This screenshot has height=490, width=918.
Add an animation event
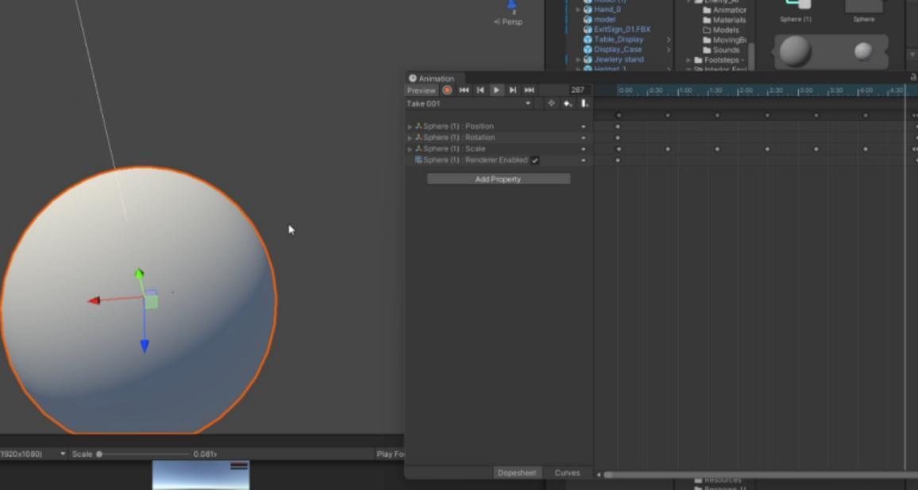(x=584, y=104)
